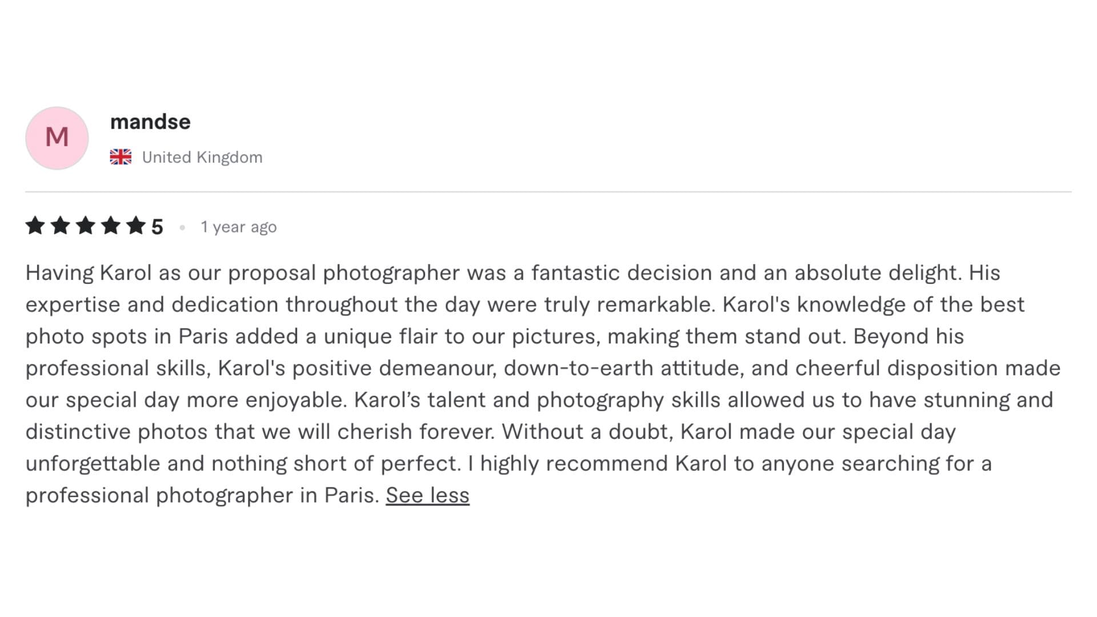Click 'expertise and dedication' review line
The image size is (1097, 617).
point(525,305)
